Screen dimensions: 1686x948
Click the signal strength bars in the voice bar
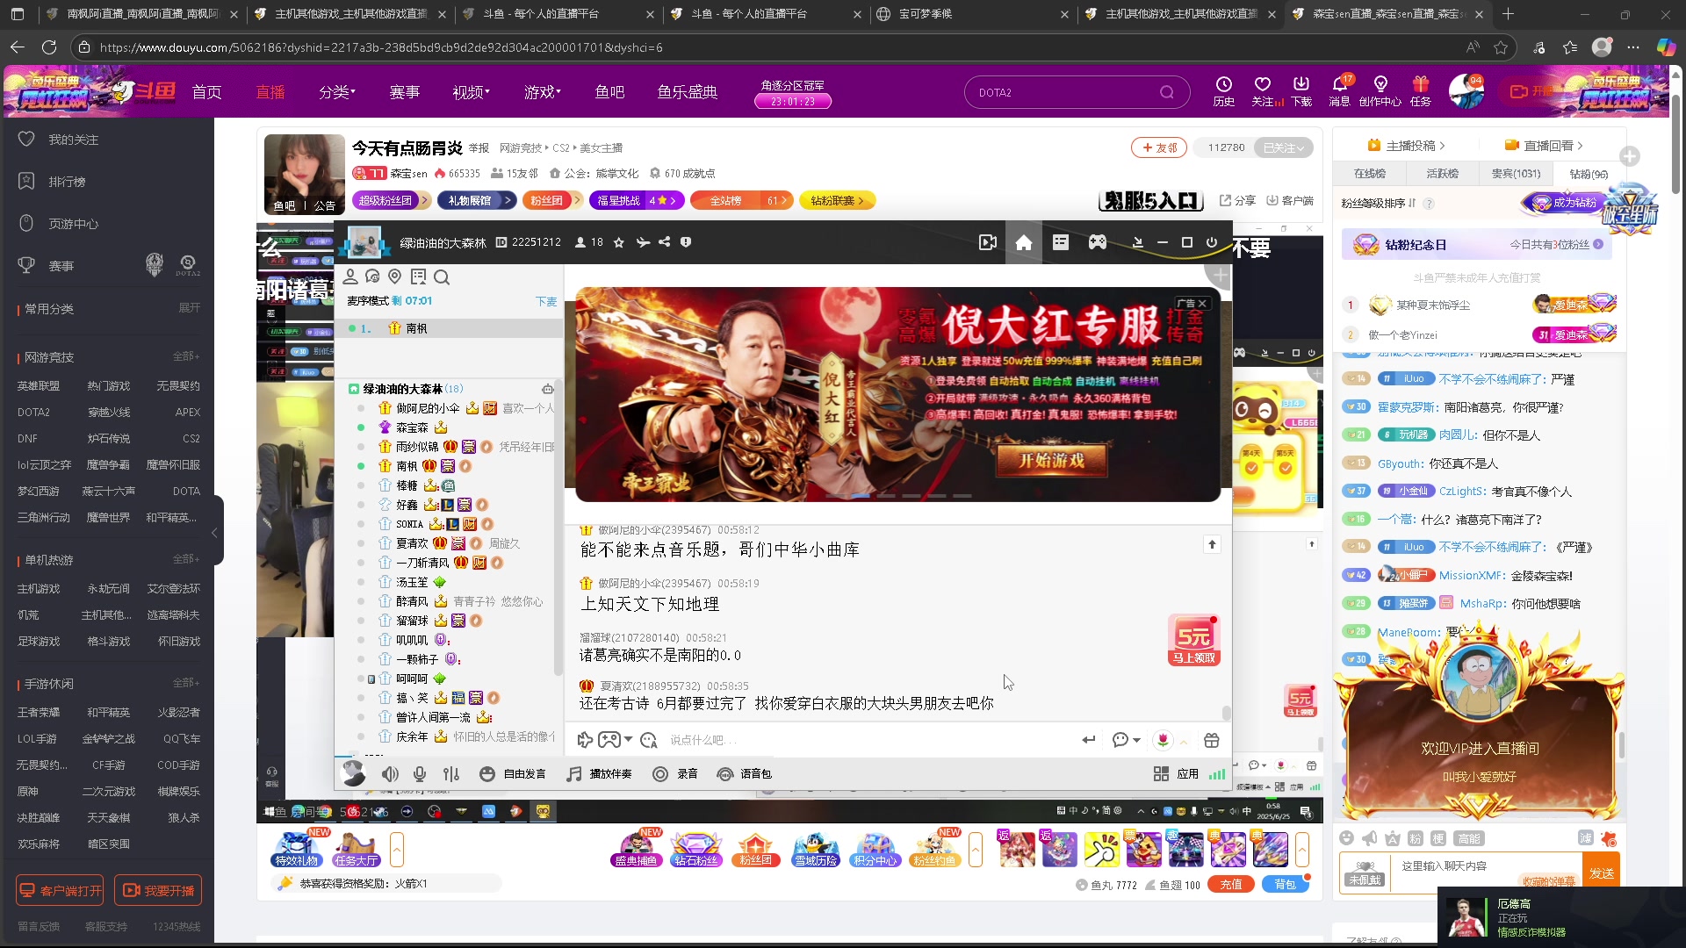pyautogui.click(x=1217, y=774)
